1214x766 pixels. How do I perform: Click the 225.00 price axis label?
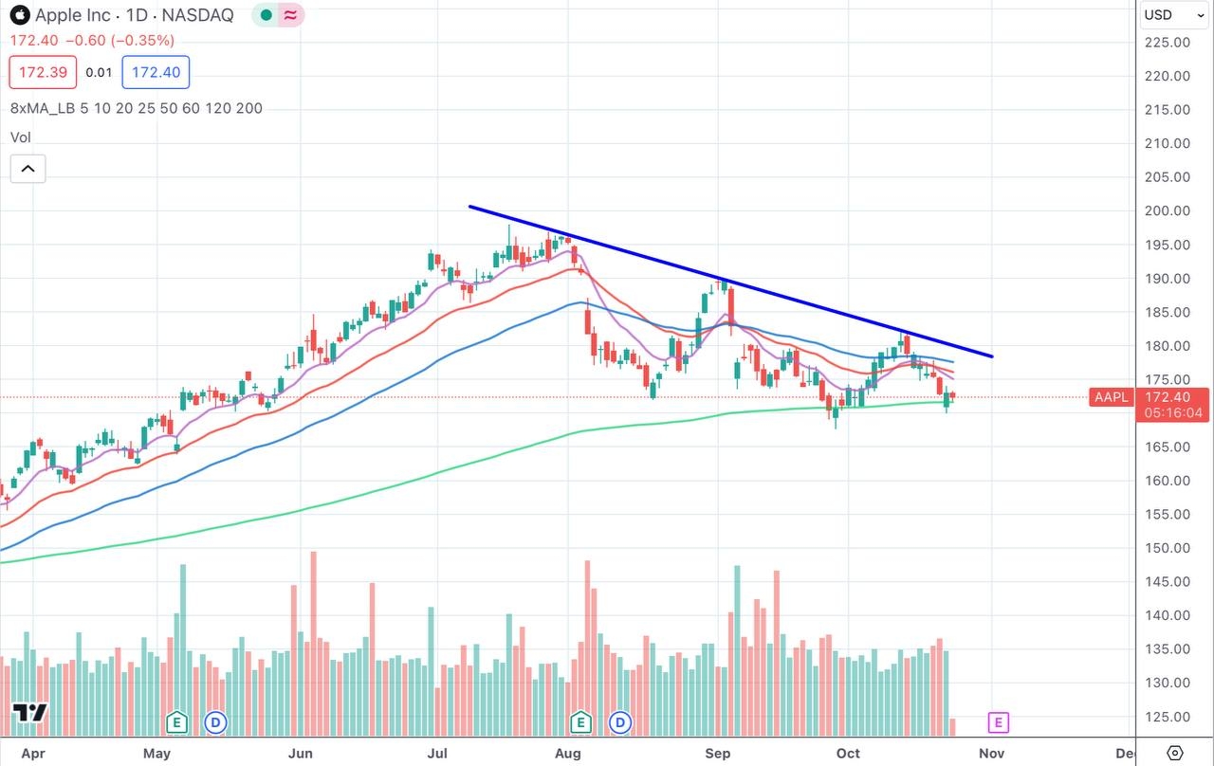[x=1168, y=42]
